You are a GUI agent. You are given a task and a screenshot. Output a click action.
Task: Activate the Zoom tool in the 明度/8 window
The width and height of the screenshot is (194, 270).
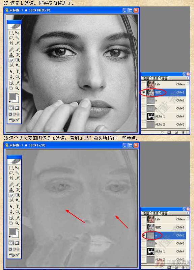(x=17, y=88)
